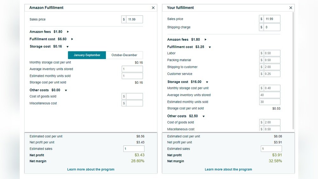Click the Labor cost input field
The image size is (318, 179).
(272, 53)
